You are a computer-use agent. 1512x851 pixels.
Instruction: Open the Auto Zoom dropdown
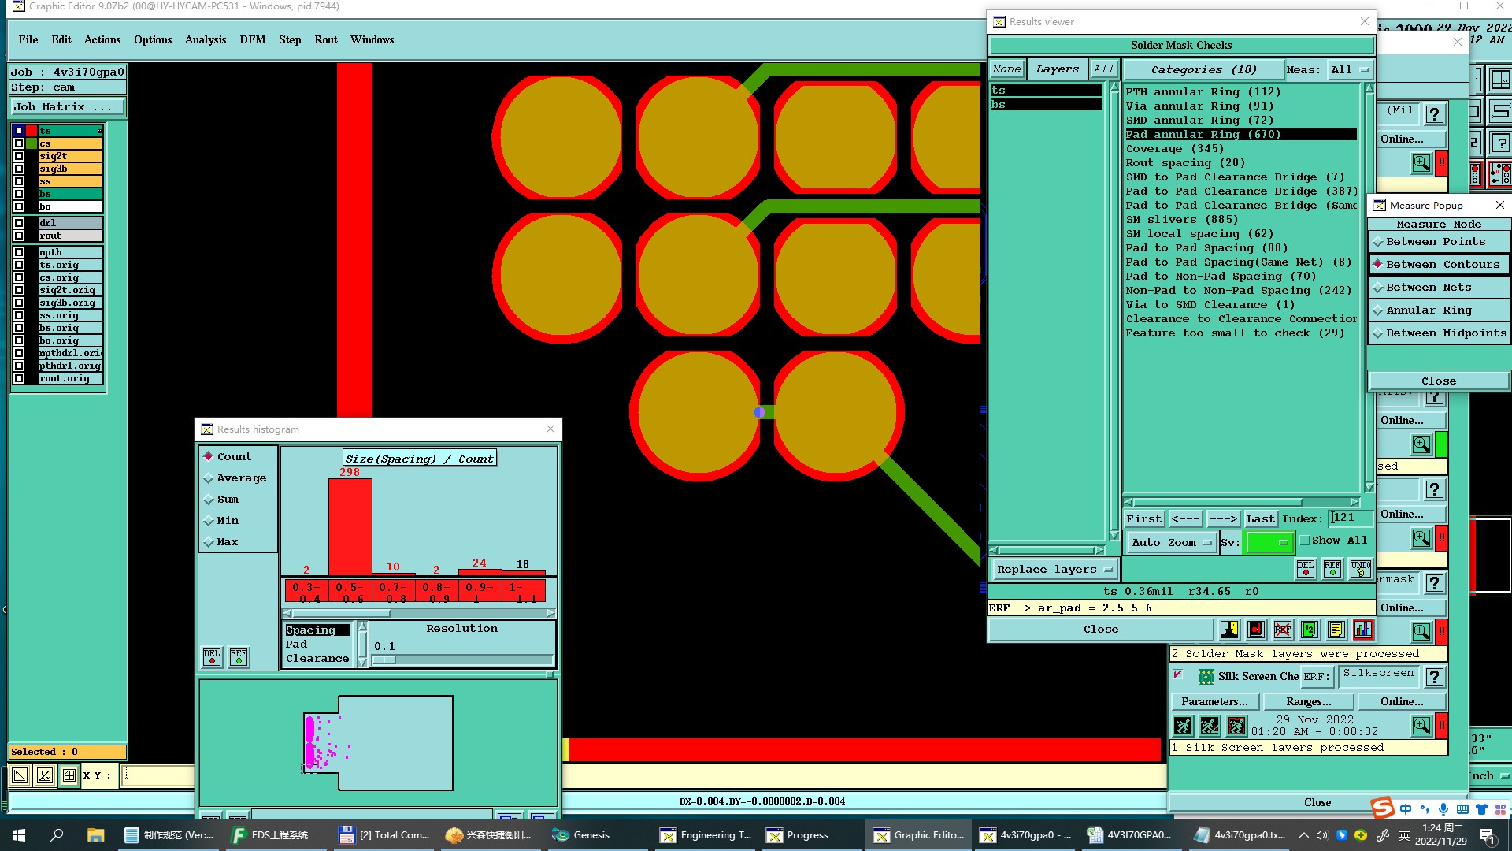pos(1171,543)
